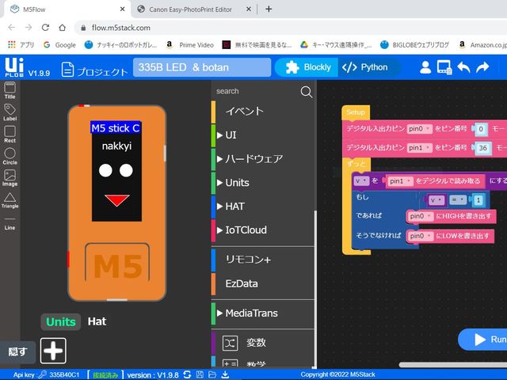
Task: Switch to Python code mode
Action: coord(365,67)
